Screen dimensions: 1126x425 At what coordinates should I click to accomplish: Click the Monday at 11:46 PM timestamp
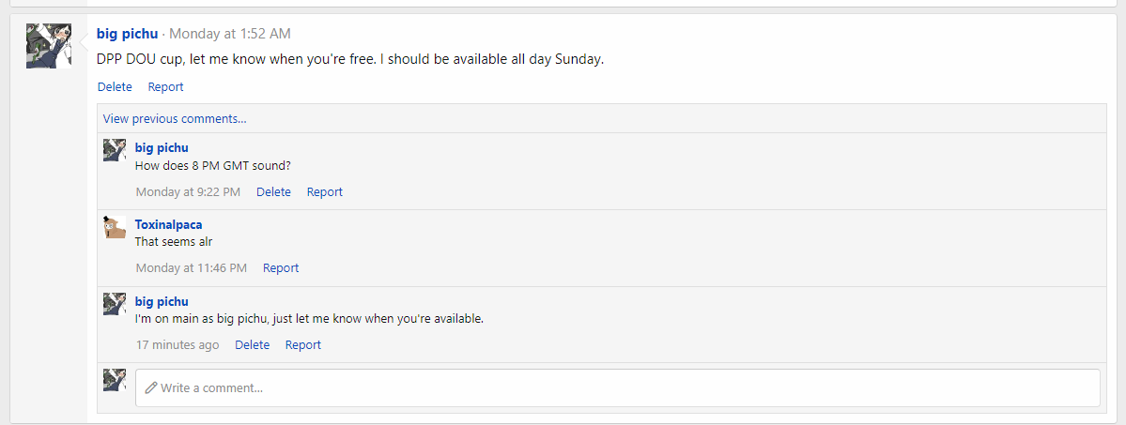[x=192, y=268]
